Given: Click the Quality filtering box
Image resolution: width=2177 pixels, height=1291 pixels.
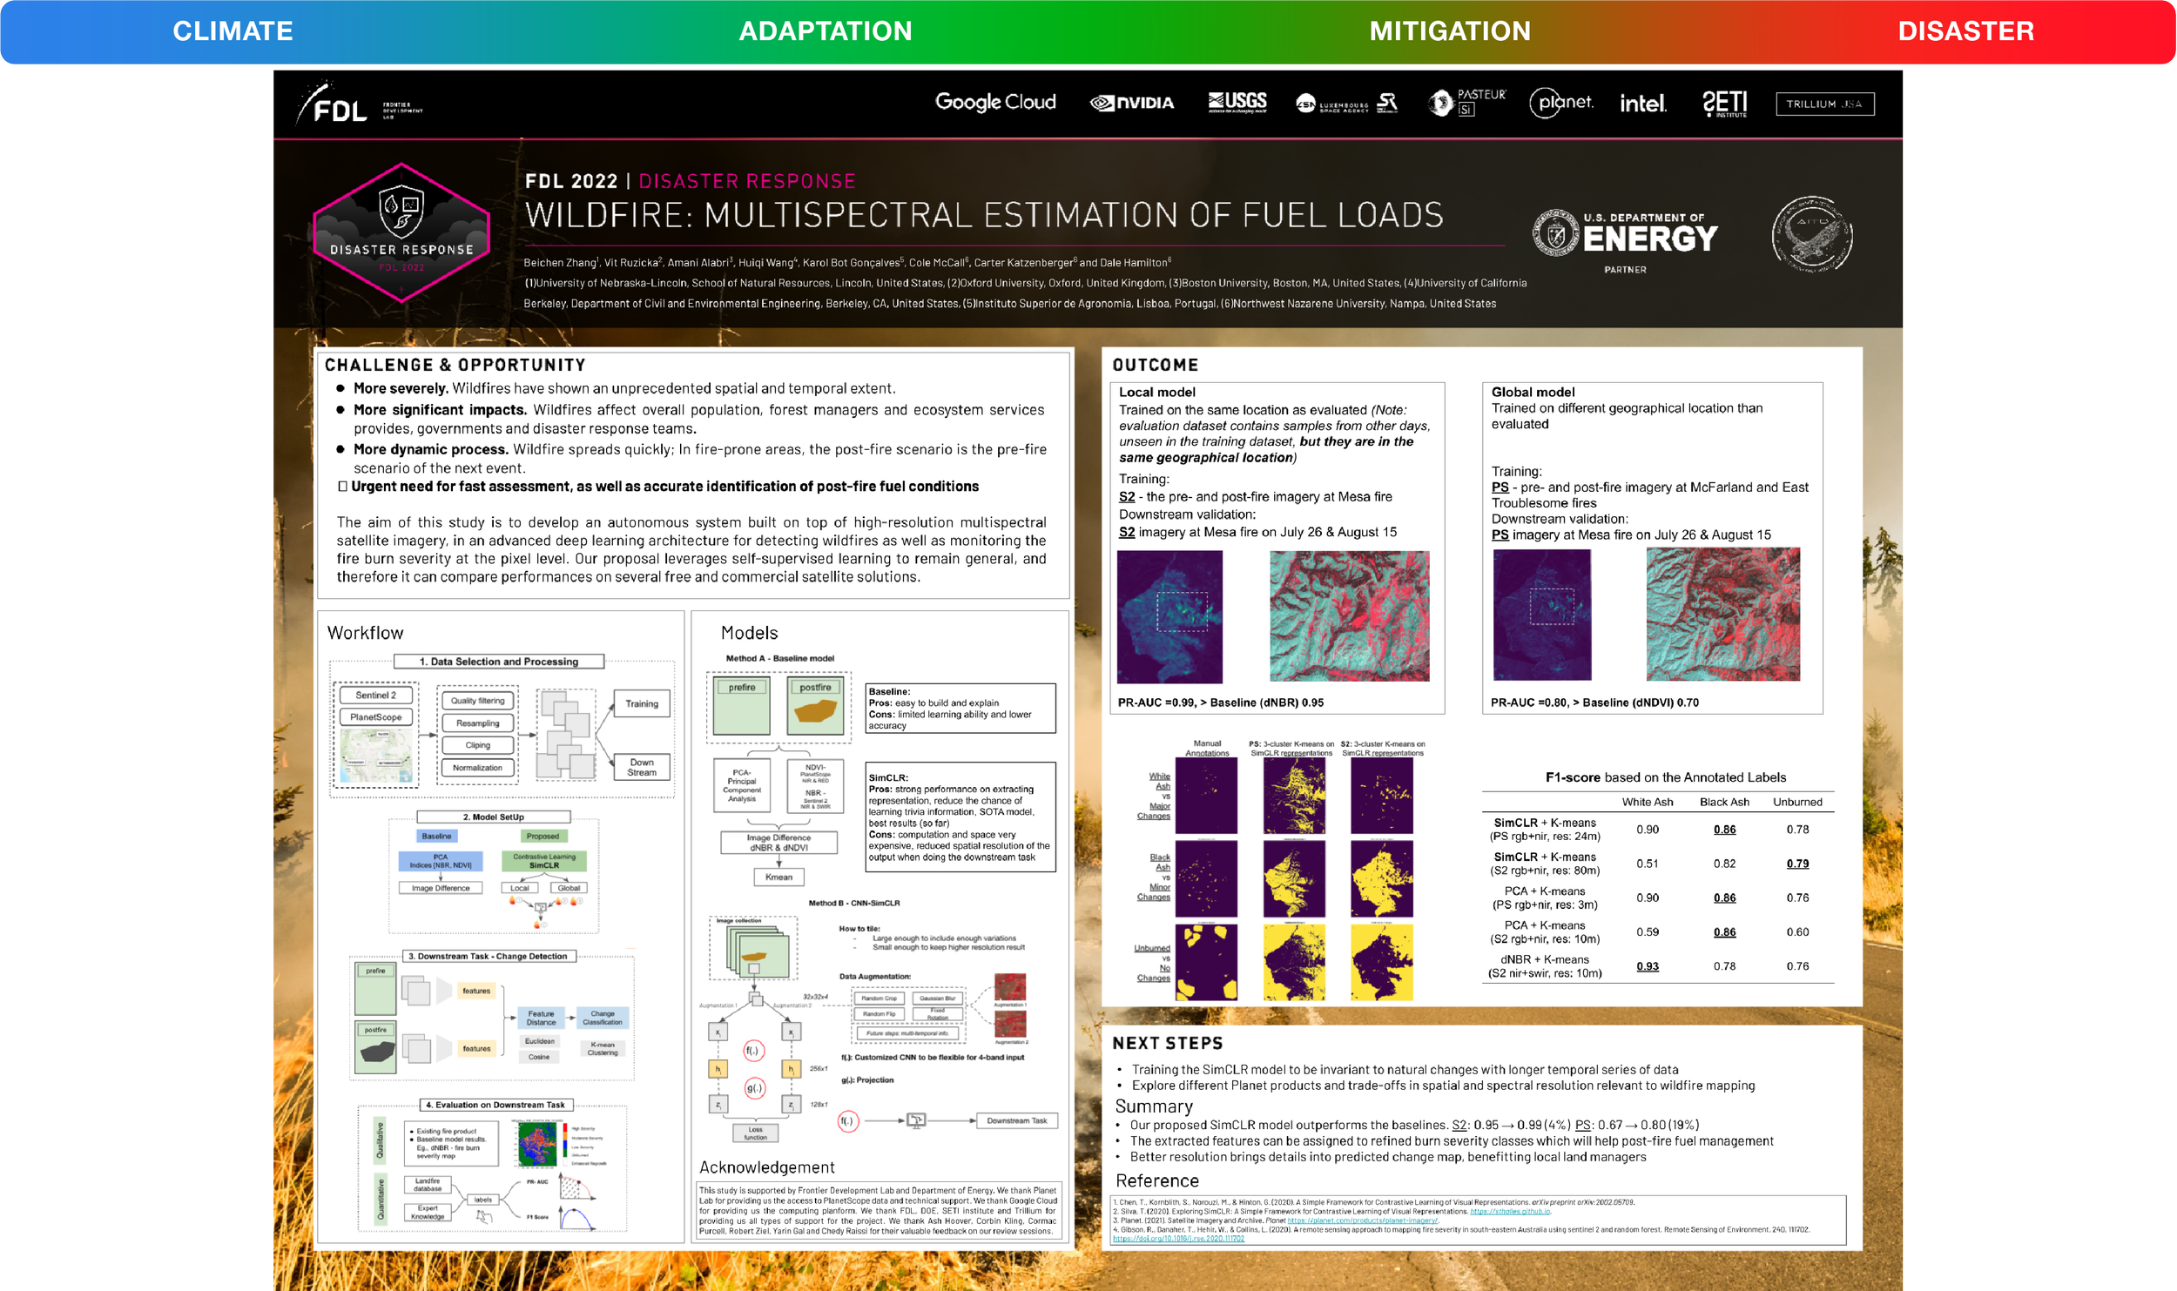Looking at the screenshot, I should click(x=477, y=701).
